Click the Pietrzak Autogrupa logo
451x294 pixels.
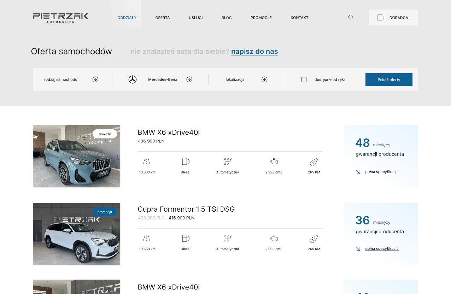pyautogui.click(x=60, y=18)
